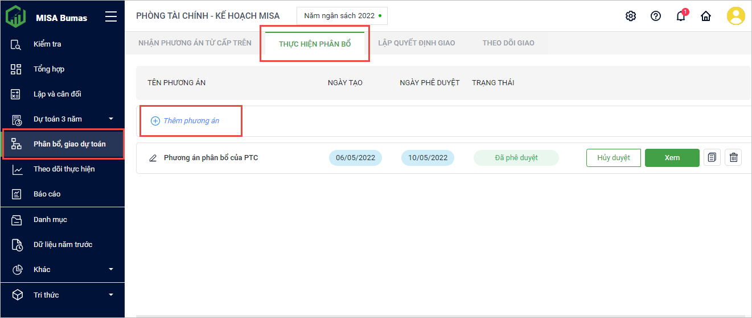This screenshot has width=752, height=318.
Task: Switch to Lập quyết định giao tab
Action: coord(417,43)
